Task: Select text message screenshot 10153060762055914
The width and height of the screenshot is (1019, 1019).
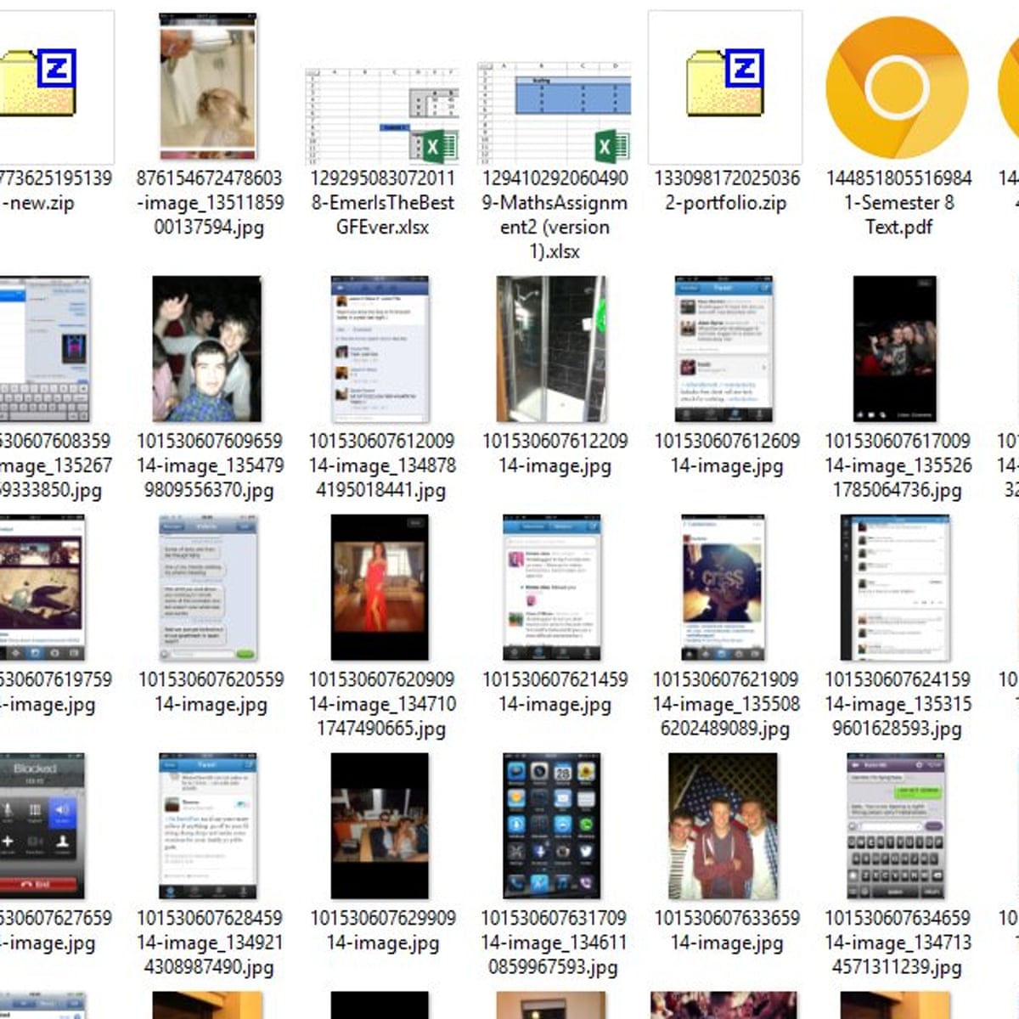Action: tap(209, 587)
